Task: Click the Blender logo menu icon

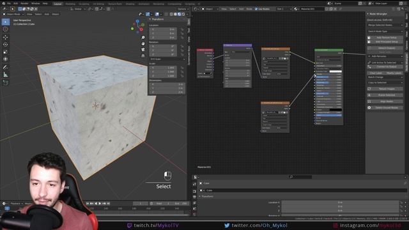Action: [x=3, y=3]
